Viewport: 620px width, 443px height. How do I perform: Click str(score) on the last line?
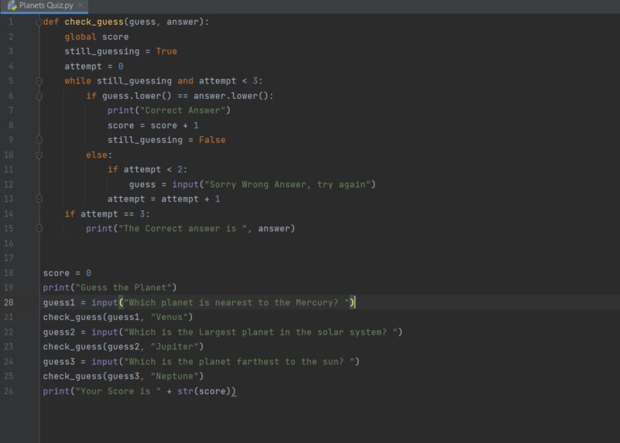[x=204, y=392]
